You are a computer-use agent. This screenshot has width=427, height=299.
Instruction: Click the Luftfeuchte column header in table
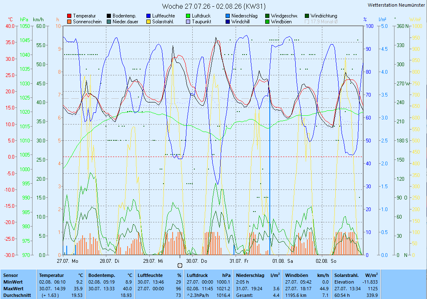(150, 275)
